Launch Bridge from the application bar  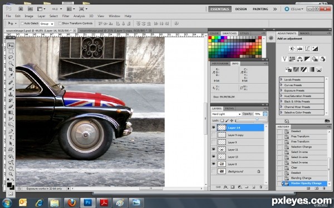pyautogui.click(x=21, y=9)
